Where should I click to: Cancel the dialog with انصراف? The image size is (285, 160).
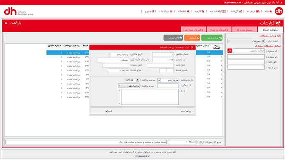108,111
